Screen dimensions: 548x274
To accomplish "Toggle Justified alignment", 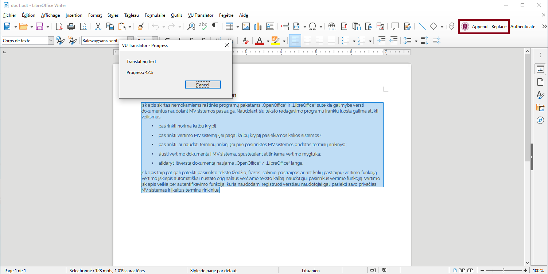I will click(331, 41).
